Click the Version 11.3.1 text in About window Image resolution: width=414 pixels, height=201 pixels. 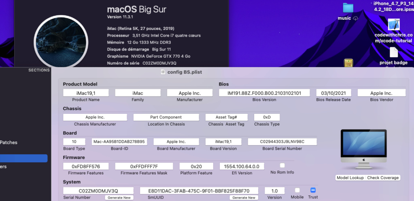121,17
